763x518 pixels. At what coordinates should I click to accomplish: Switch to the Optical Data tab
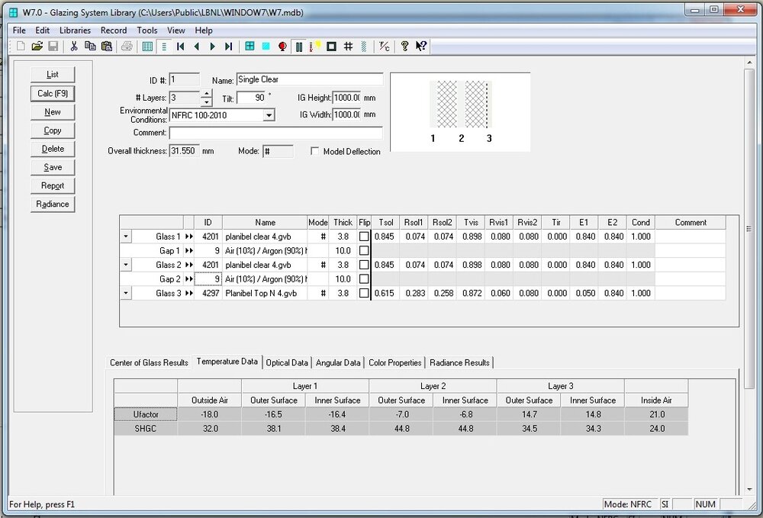[287, 363]
